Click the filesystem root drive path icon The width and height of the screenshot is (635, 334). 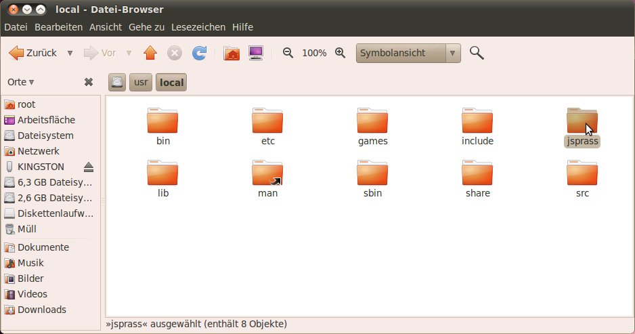(x=118, y=83)
